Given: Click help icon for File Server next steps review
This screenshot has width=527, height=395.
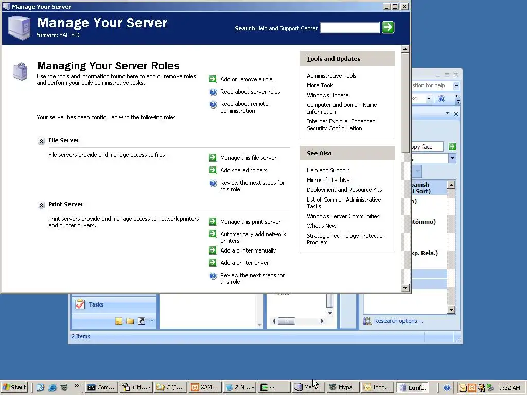Looking at the screenshot, I should 213,183.
